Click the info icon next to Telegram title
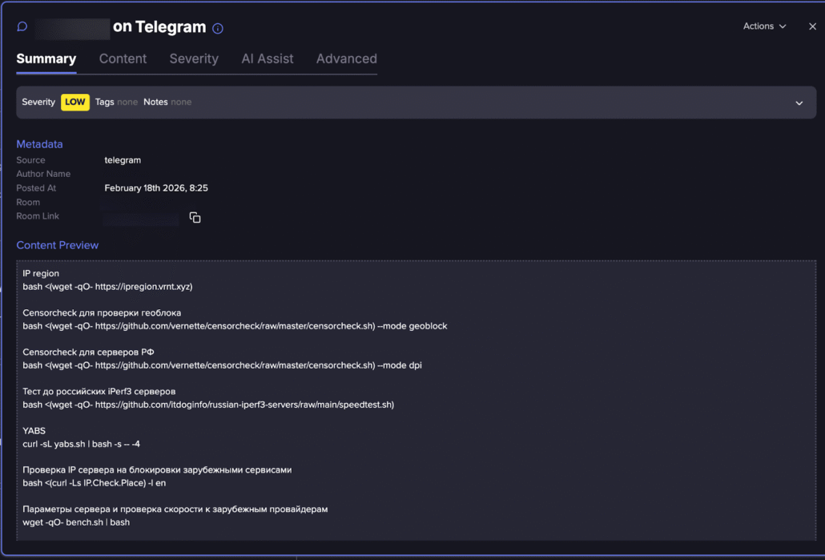Viewport: 825px width, 560px height. (x=218, y=28)
